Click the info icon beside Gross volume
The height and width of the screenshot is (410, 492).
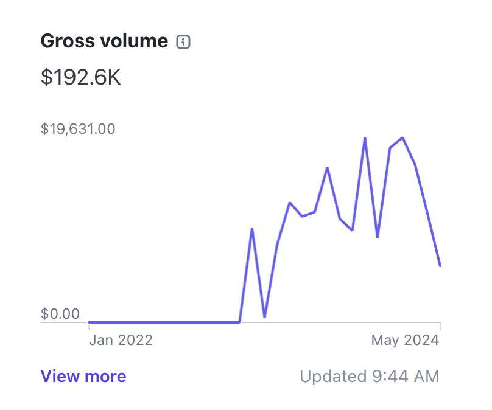click(183, 42)
